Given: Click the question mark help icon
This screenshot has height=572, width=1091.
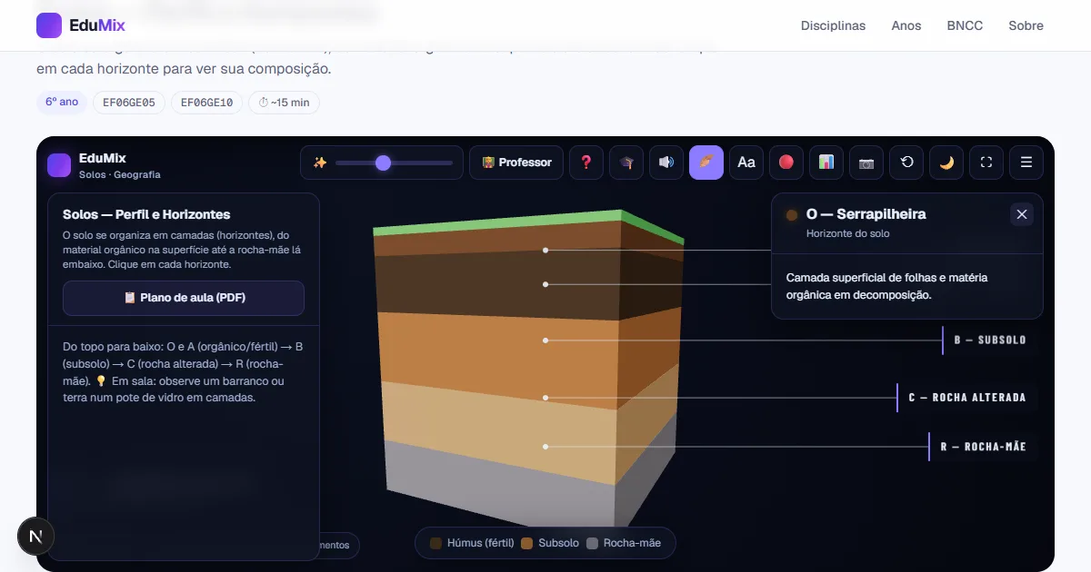Looking at the screenshot, I should pos(586,163).
